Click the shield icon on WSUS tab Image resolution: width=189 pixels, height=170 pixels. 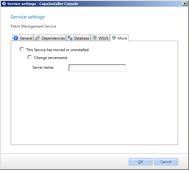(x=94, y=38)
